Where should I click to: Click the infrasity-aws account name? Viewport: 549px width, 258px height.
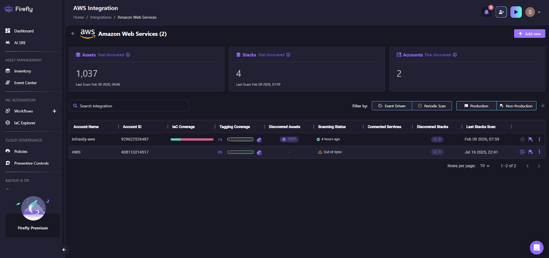coord(83,139)
